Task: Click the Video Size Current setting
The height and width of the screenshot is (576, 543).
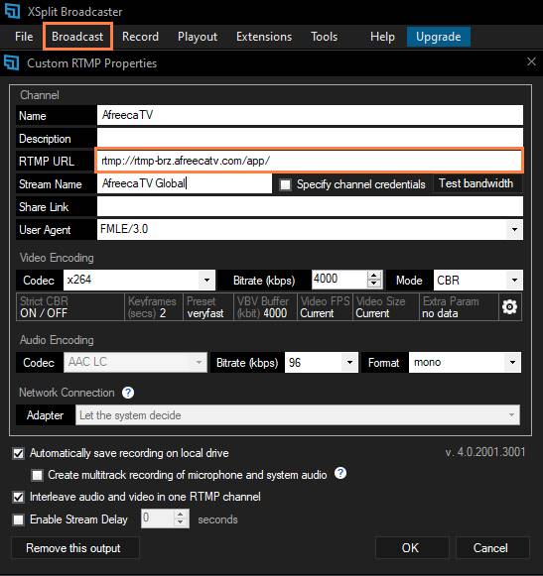Action: [x=385, y=307]
